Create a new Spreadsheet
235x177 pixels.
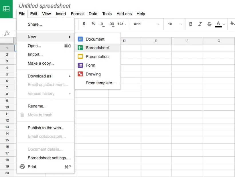(98, 48)
